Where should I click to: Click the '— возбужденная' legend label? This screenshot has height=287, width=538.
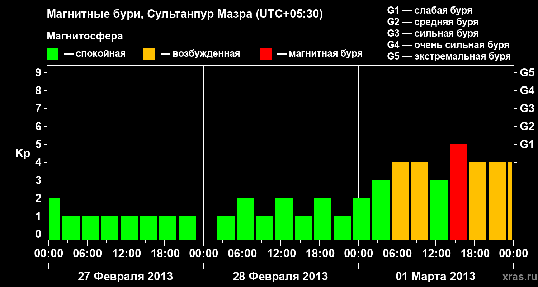[x=200, y=54]
